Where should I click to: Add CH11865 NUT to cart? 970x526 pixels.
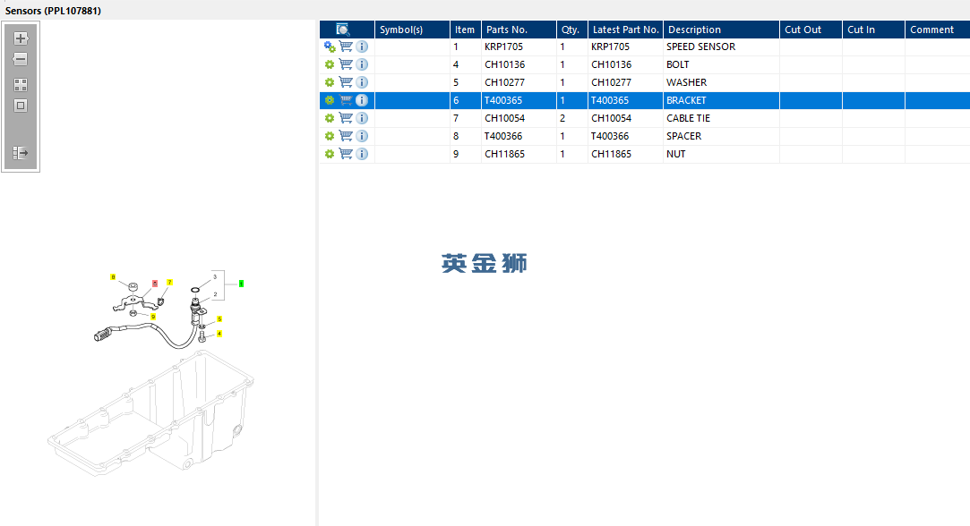[346, 154]
